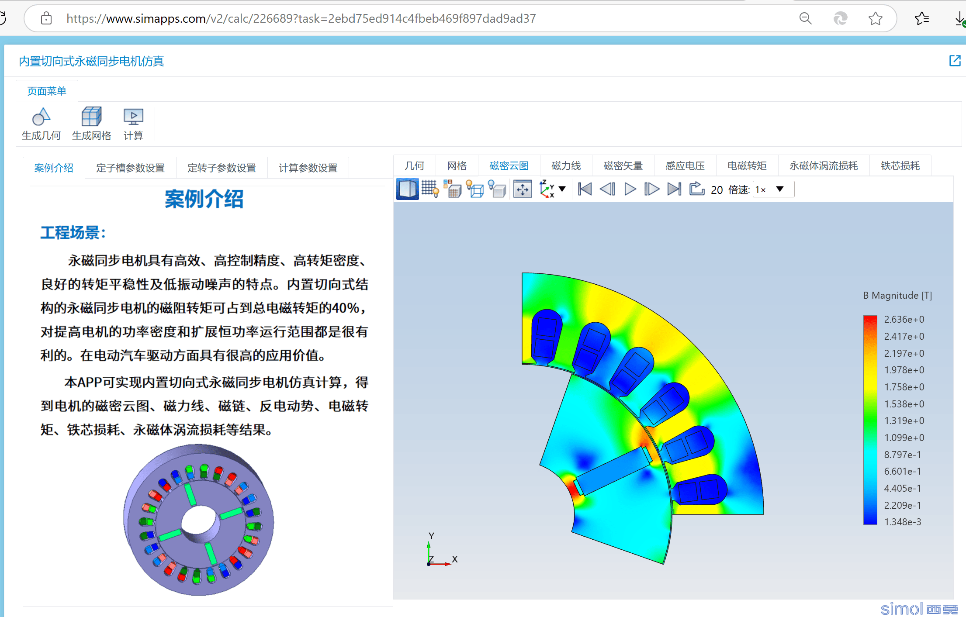The image size is (966, 617).
Task: Open the 磁力线 tab
Action: click(566, 166)
